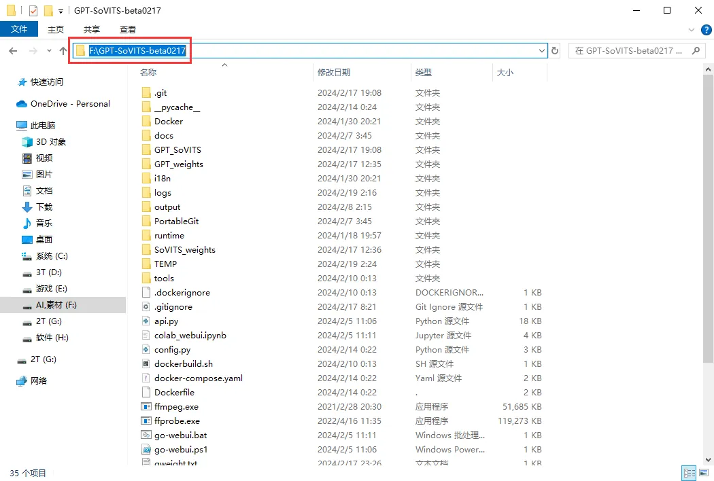Screen dimensions: 714x481
Task: Click the config.py file icon
Action: [x=146, y=349]
